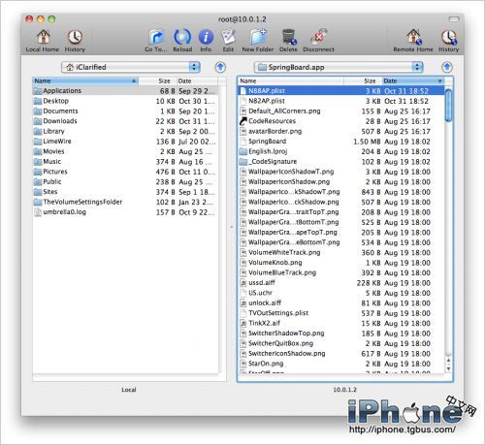Click the Go To toolbar icon
Viewport: 485px width, 445px height.
(156, 41)
